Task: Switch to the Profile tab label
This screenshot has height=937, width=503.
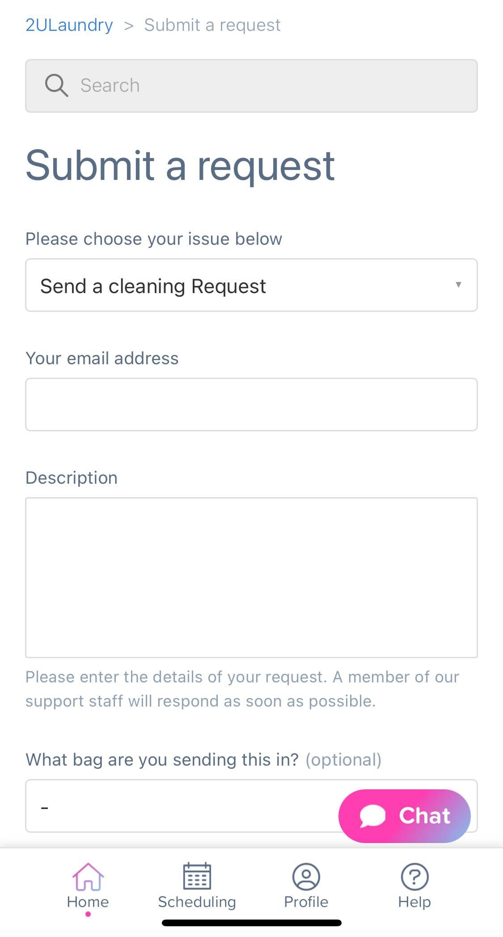Action: 306,902
